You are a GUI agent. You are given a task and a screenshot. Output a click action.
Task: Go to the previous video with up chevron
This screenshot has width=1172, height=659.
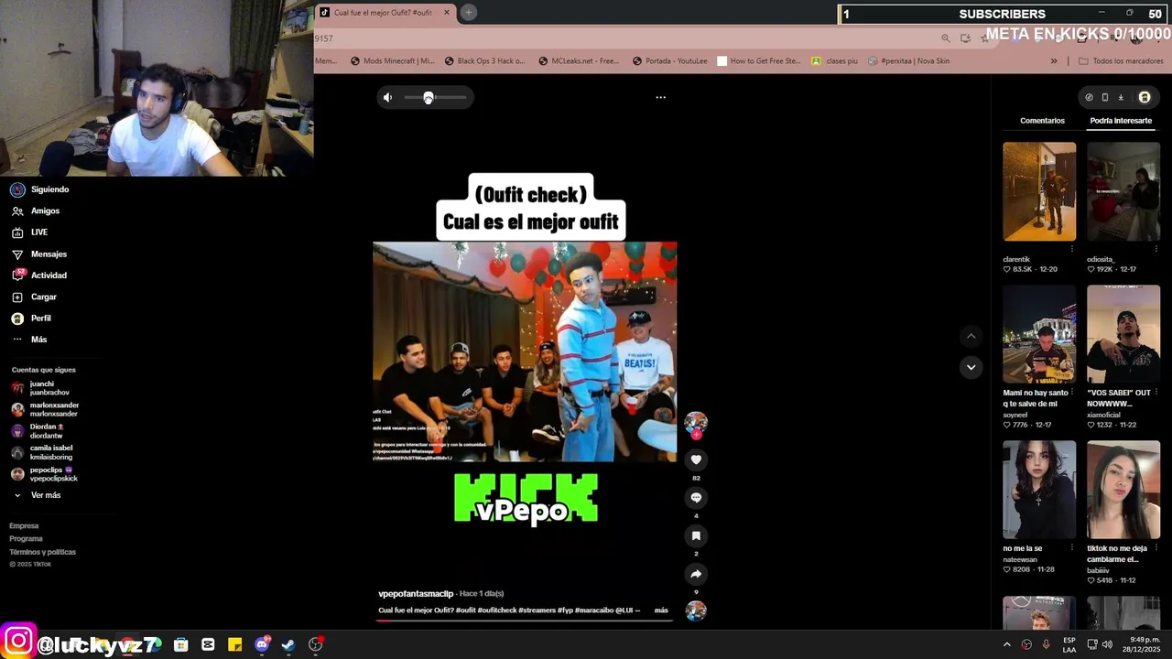point(971,336)
